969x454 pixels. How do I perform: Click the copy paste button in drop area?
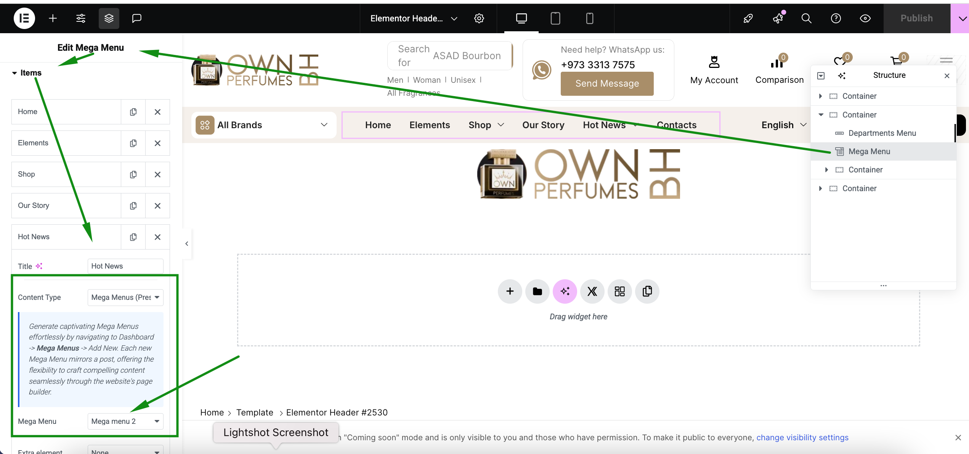pos(647,291)
